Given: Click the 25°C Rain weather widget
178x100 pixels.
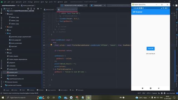Looking at the screenshot, I should (x=141, y=97).
